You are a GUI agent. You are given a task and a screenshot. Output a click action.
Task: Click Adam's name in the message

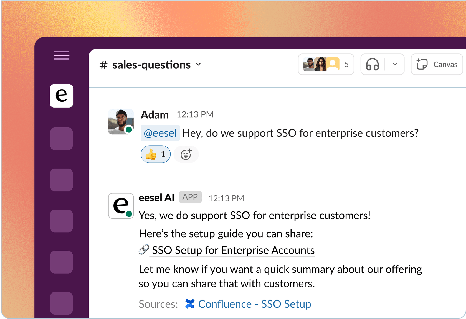(155, 115)
